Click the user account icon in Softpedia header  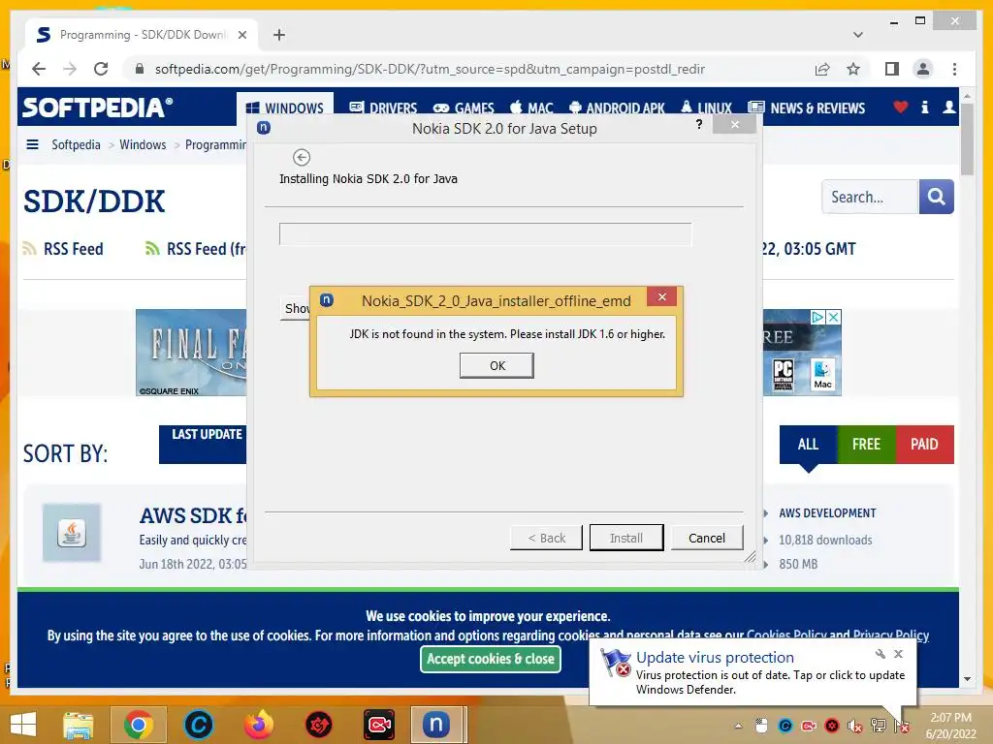tap(948, 107)
